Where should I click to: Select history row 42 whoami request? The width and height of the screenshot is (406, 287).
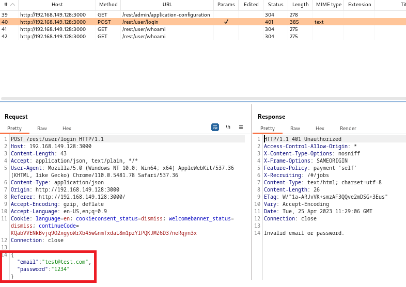(203, 37)
